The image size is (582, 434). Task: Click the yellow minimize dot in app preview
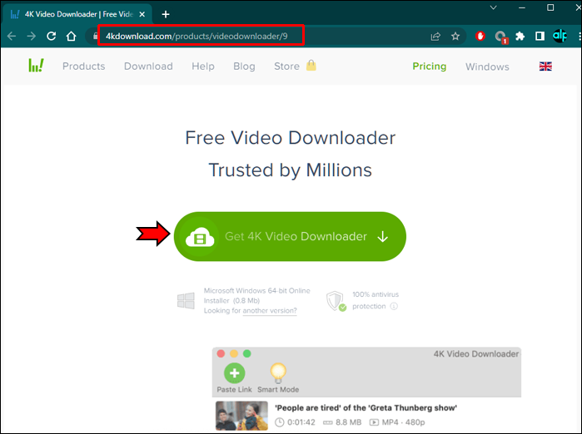tap(234, 353)
